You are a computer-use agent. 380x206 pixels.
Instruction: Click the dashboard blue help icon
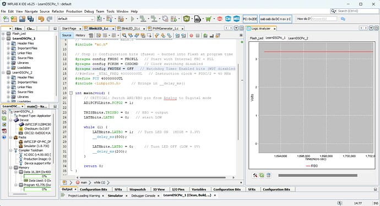(4, 137)
